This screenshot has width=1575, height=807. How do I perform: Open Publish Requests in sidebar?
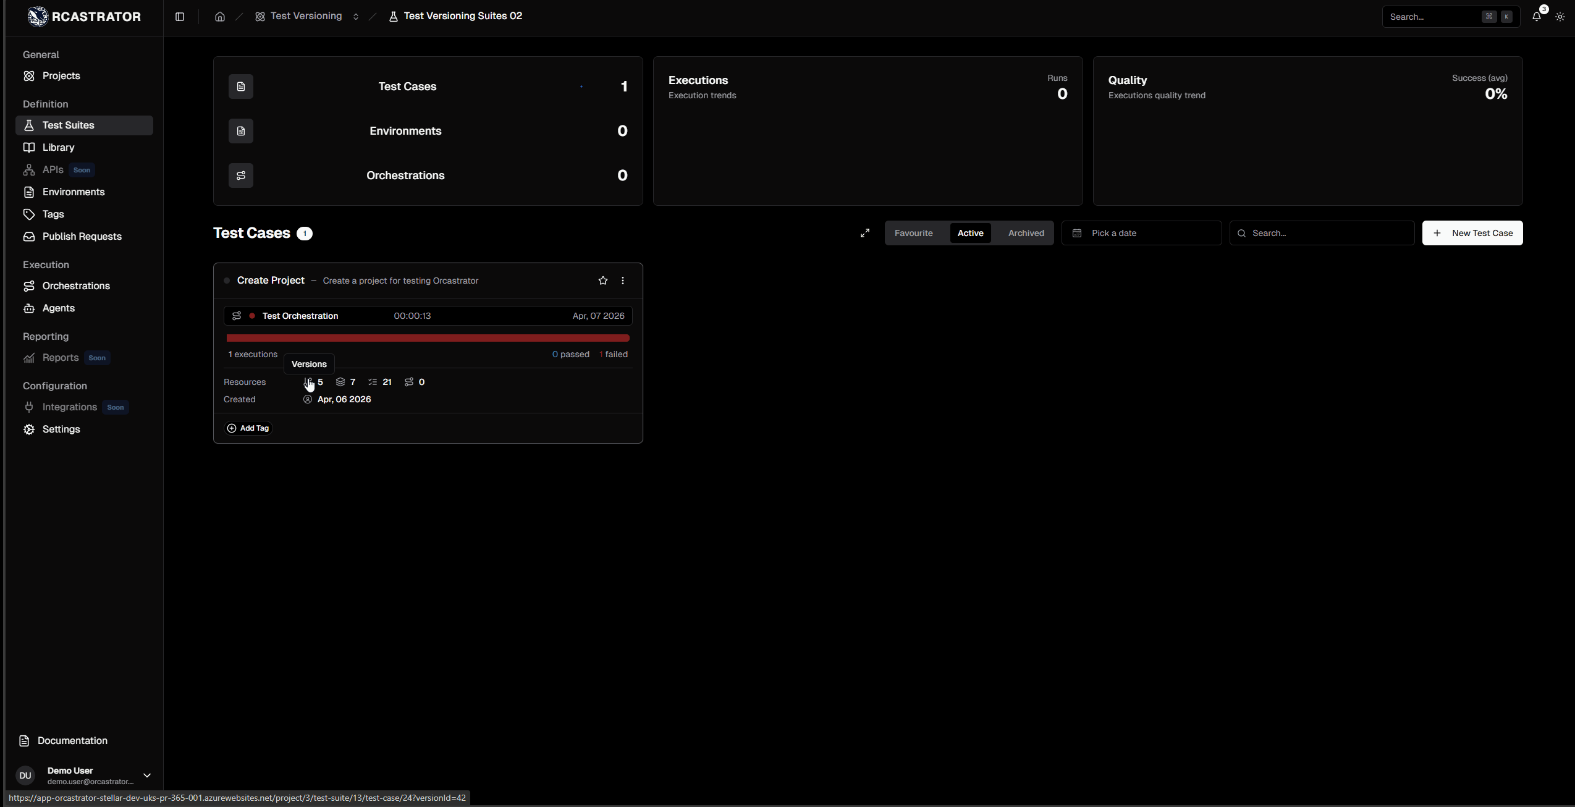84,237
